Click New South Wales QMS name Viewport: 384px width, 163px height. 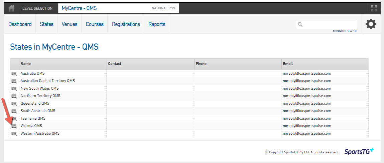pos(40,88)
